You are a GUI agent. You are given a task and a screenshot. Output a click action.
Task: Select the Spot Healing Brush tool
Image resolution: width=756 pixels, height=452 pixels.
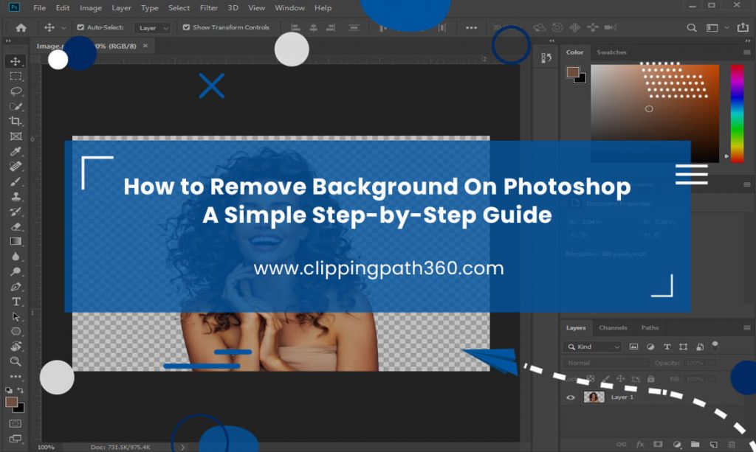(16, 167)
